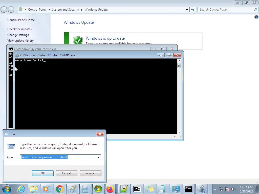This screenshot has width=259, height=194.
Task: Click the Run dialog taskbar button
Action: pyautogui.click(x=163, y=189)
